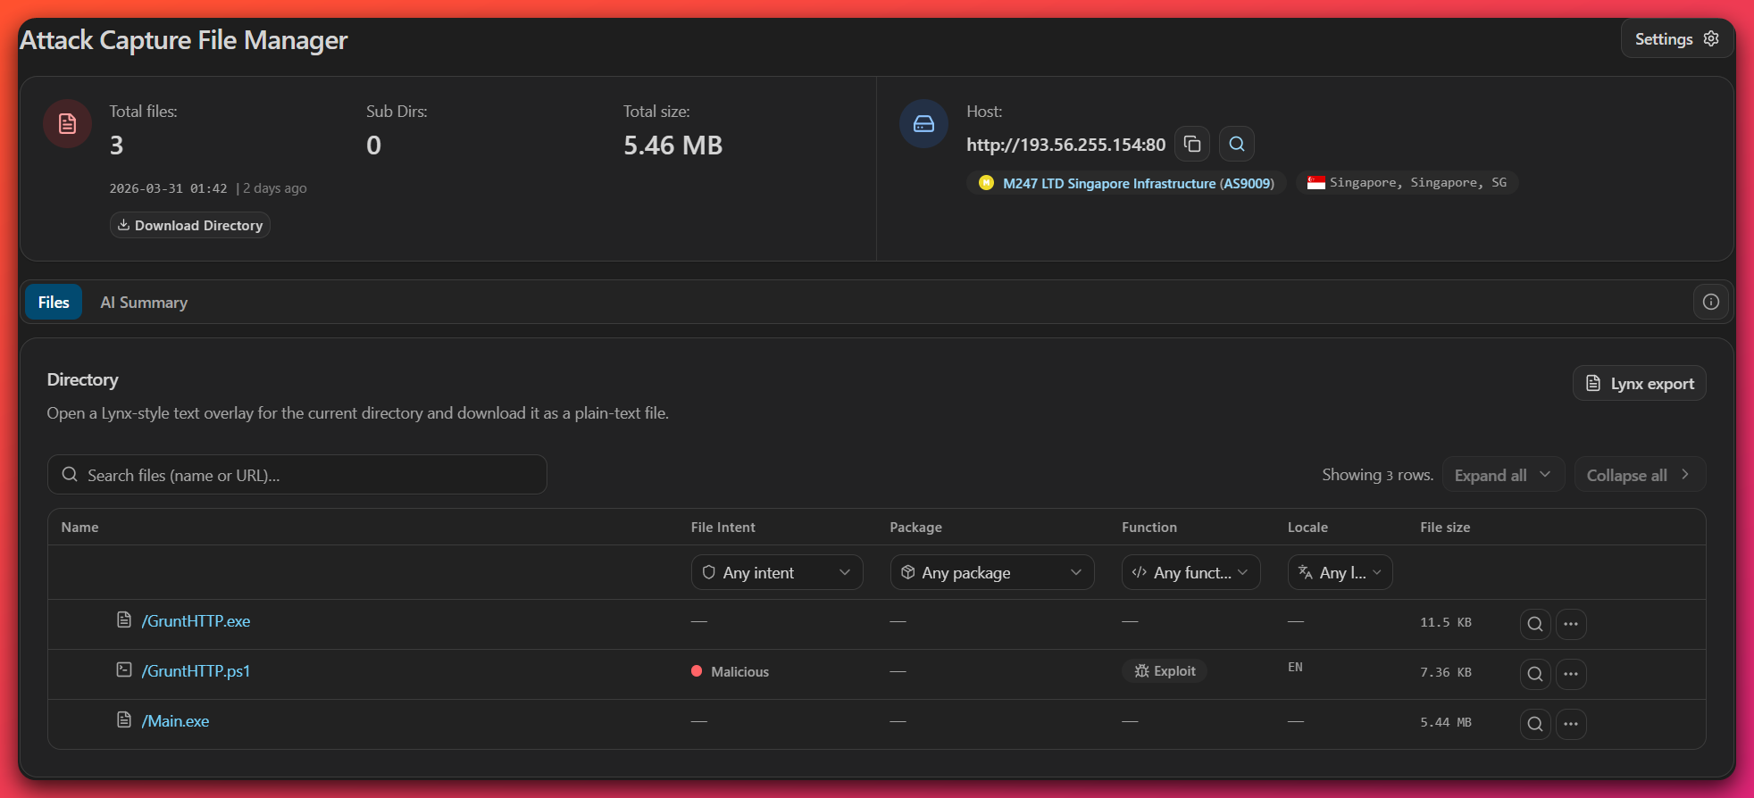This screenshot has height=798, width=1754.
Task: Open the info icon right of the tabs
Action: pos(1710,302)
